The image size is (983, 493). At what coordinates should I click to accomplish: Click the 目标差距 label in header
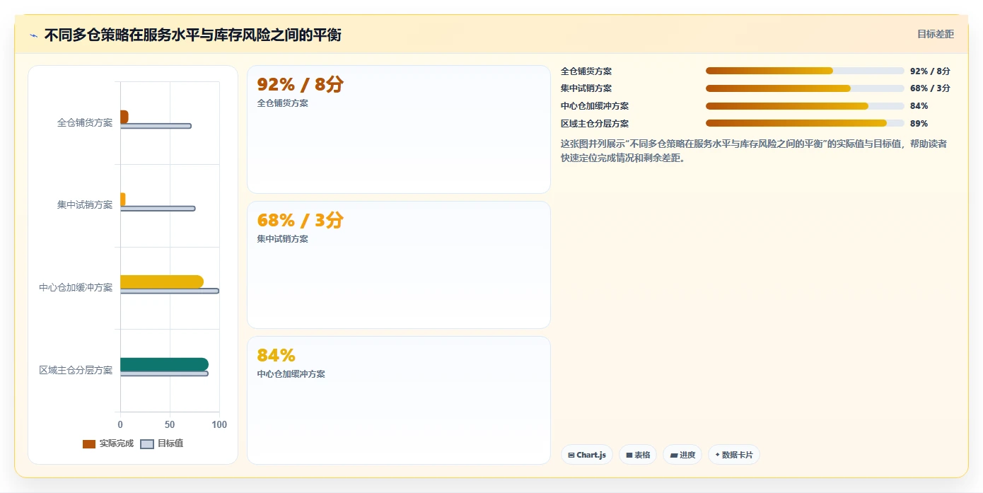pyautogui.click(x=935, y=34)
